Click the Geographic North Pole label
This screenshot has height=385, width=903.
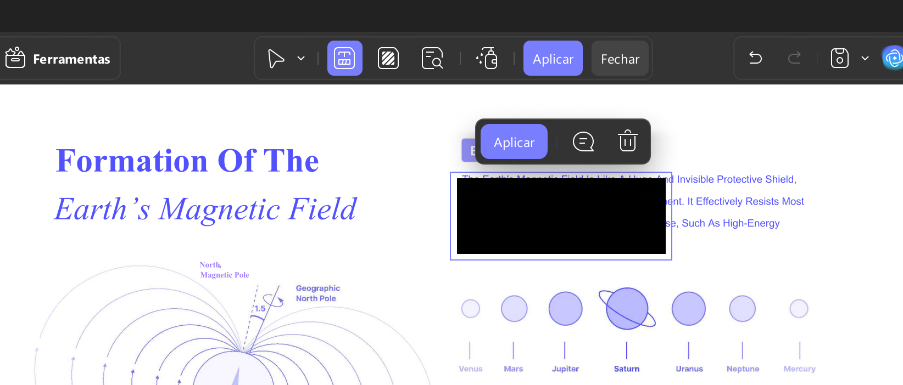click(x=318, y=293)
